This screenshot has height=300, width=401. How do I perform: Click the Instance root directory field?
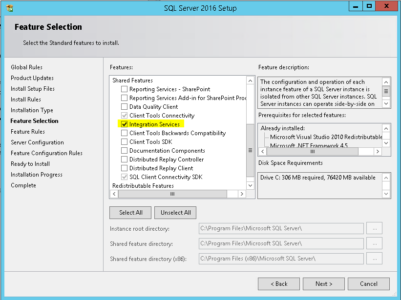point(281,228)
